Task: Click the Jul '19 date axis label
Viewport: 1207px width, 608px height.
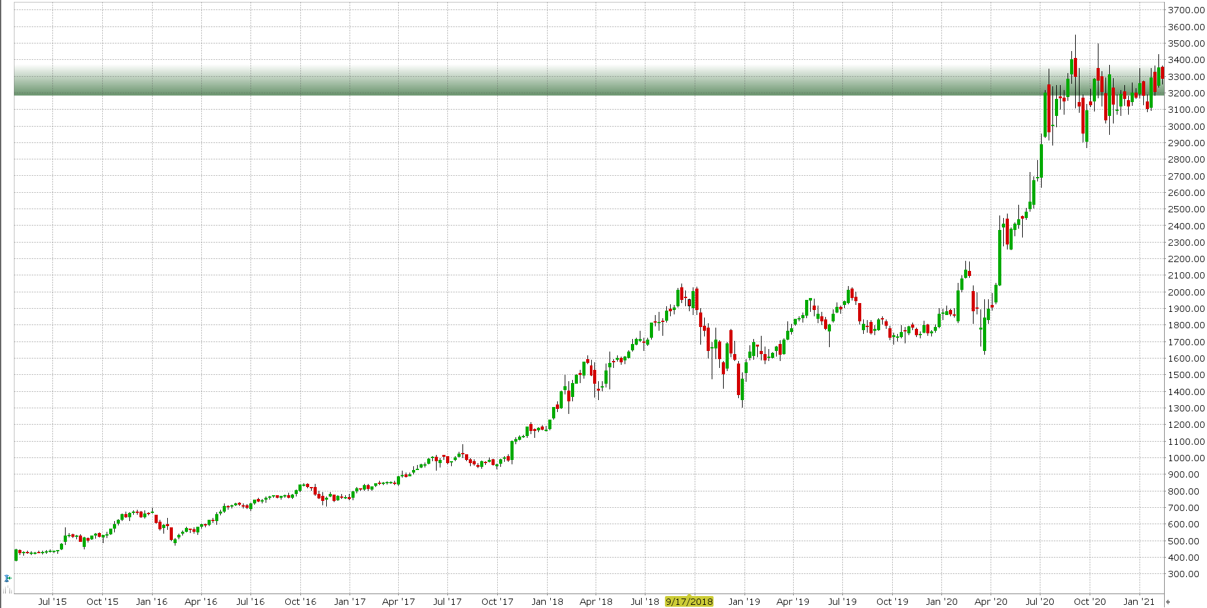Action: point(842,601)
